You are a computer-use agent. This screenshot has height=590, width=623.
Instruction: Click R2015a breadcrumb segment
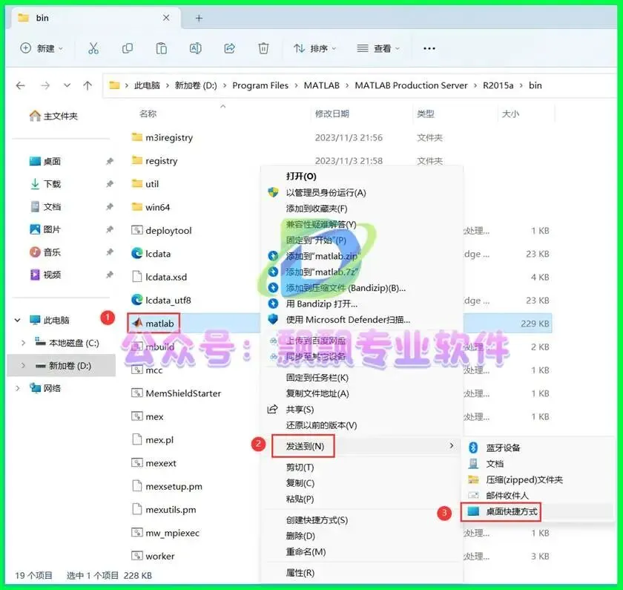(x=498, y=85)
